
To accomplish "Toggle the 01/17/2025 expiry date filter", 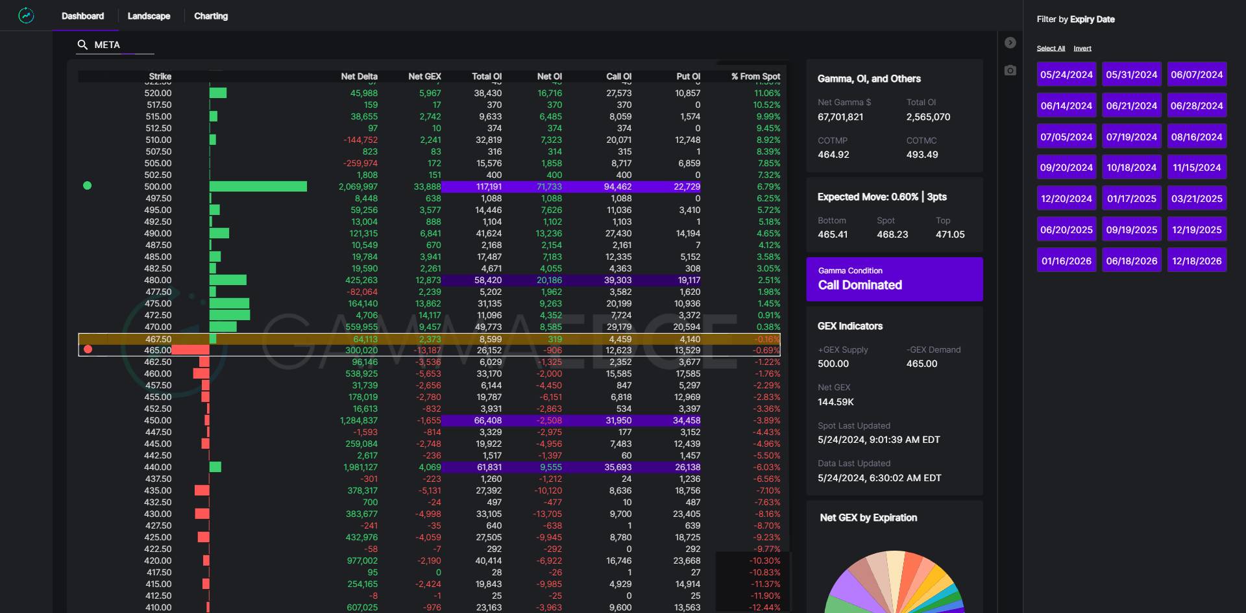I will 1131,199.
